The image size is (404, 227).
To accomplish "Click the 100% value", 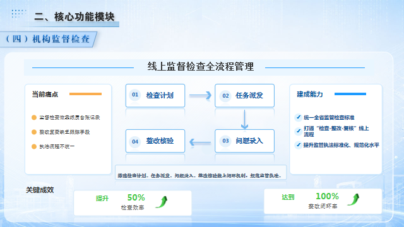I will [x=327, y=196].
